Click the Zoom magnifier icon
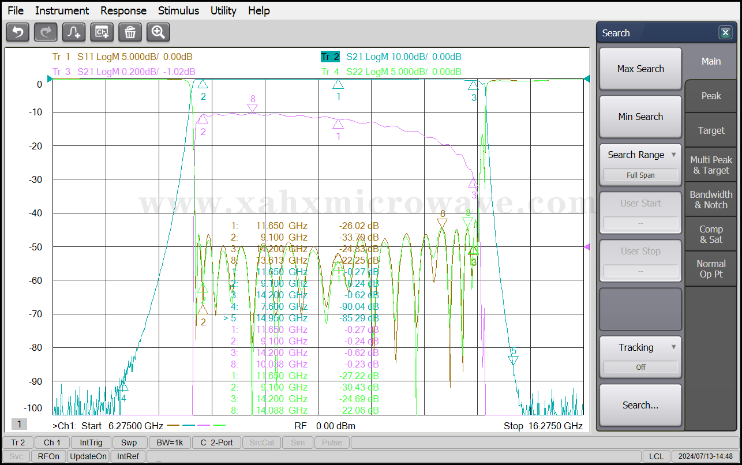Viewport: 742px width, 465px height. point(158,32)
